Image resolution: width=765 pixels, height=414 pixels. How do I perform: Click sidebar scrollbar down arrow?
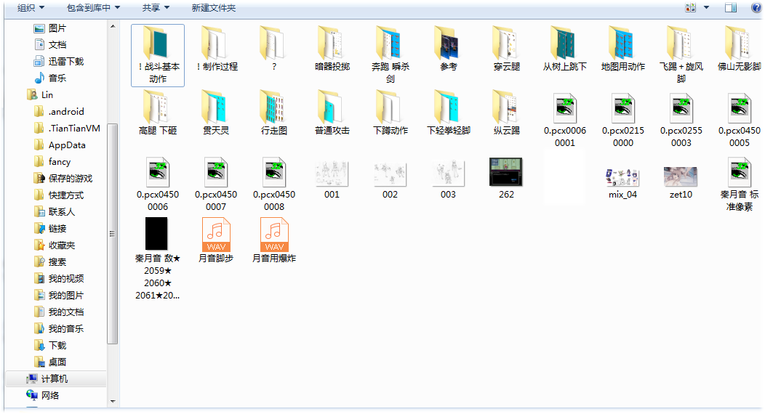coord(113,402)
